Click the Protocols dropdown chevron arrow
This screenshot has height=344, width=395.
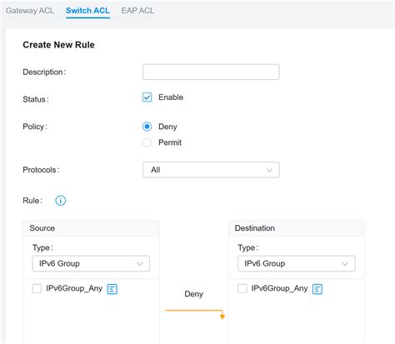[269, 170]
